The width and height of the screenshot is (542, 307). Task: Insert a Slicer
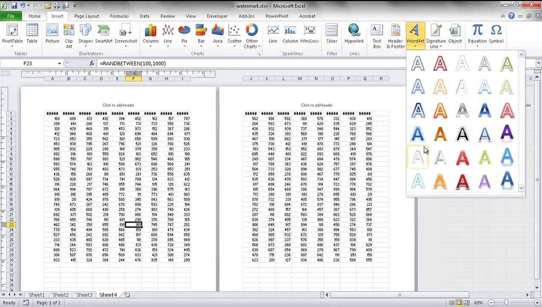coord(332,35)
